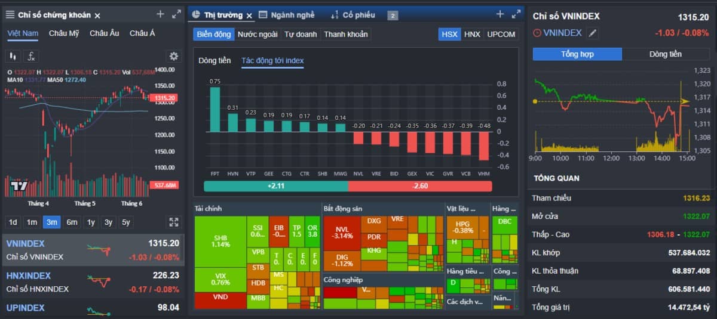Image resolution: width=717 pixels, height=319 pixels.
Task: Open the Tác động tới index tab
Action: click(x=272, y=60)
